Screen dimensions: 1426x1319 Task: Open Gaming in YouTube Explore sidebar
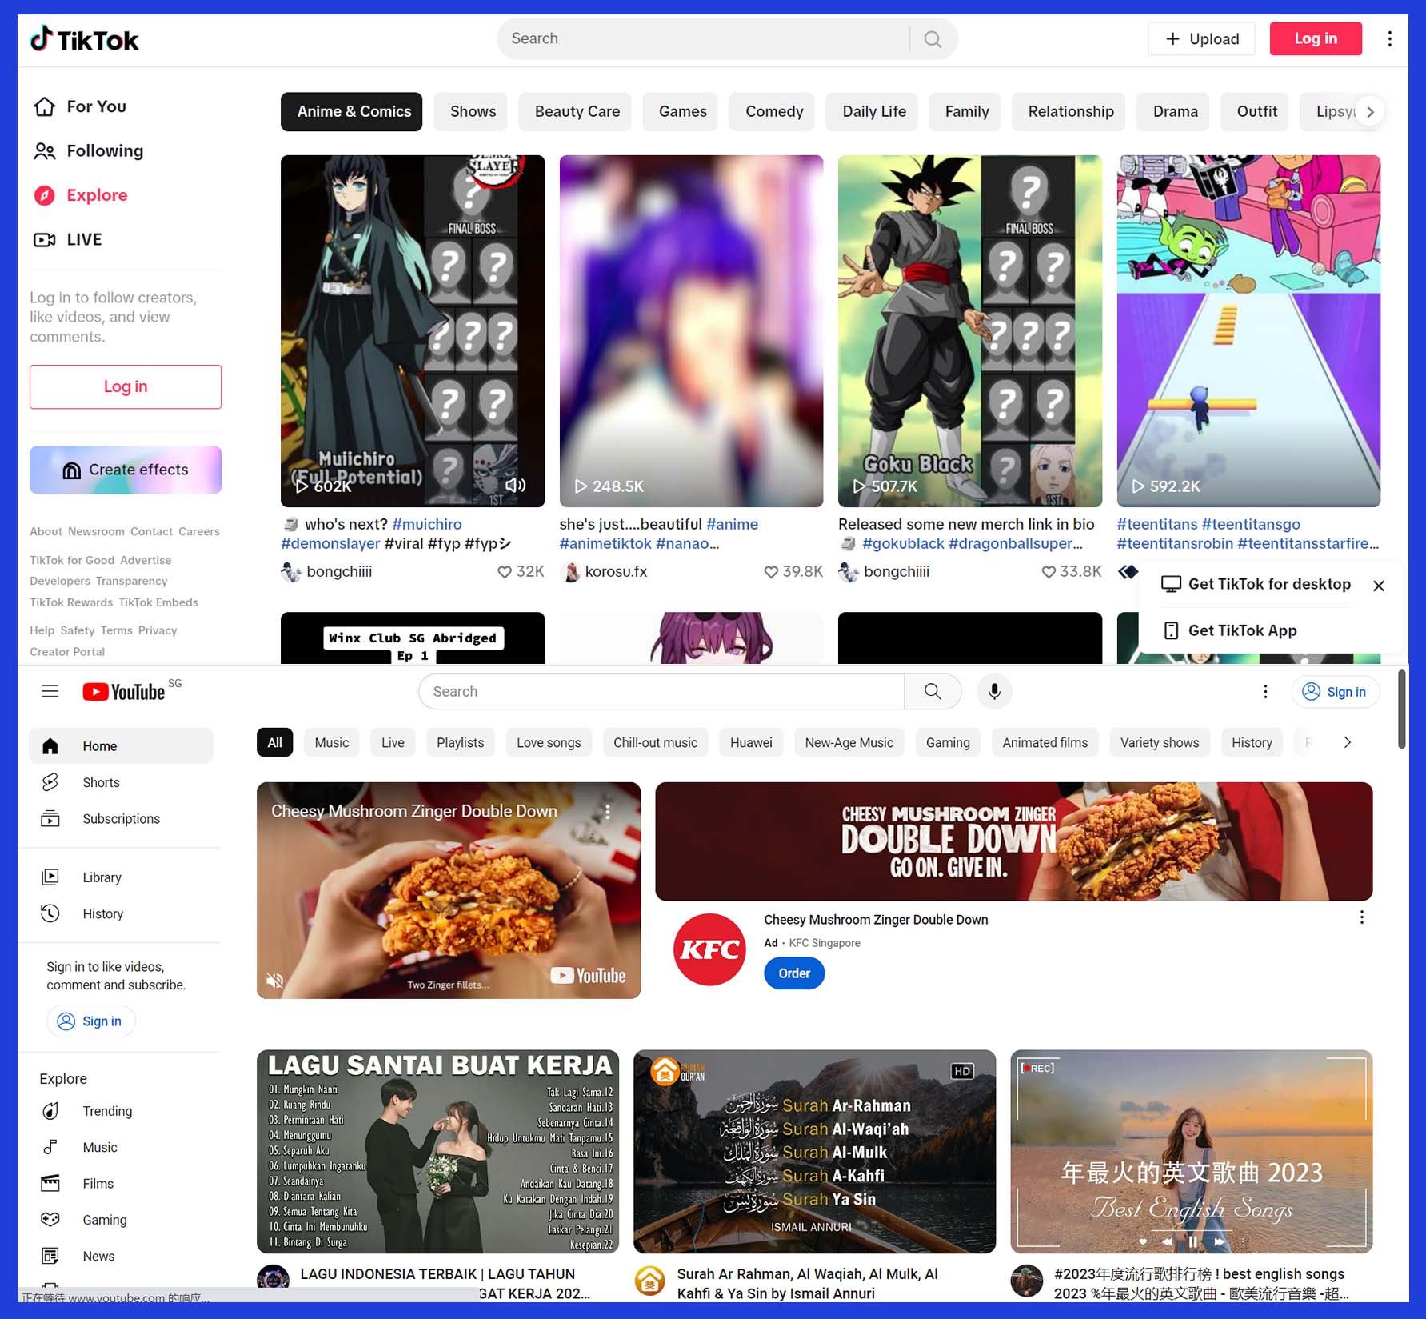[122, 1220]
